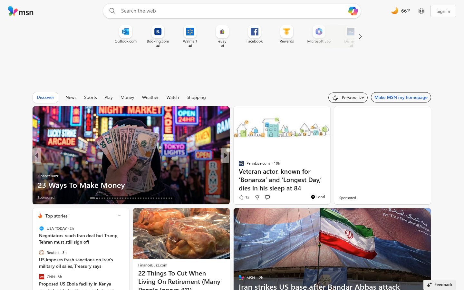Viewport: 464px width, 290px height.
Task: Switch to the Watch tab
Action: click(173, 97)
